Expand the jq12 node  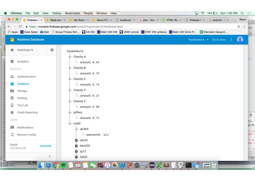(x=76, y=151)
